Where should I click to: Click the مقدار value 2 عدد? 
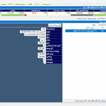coord(43,40)
